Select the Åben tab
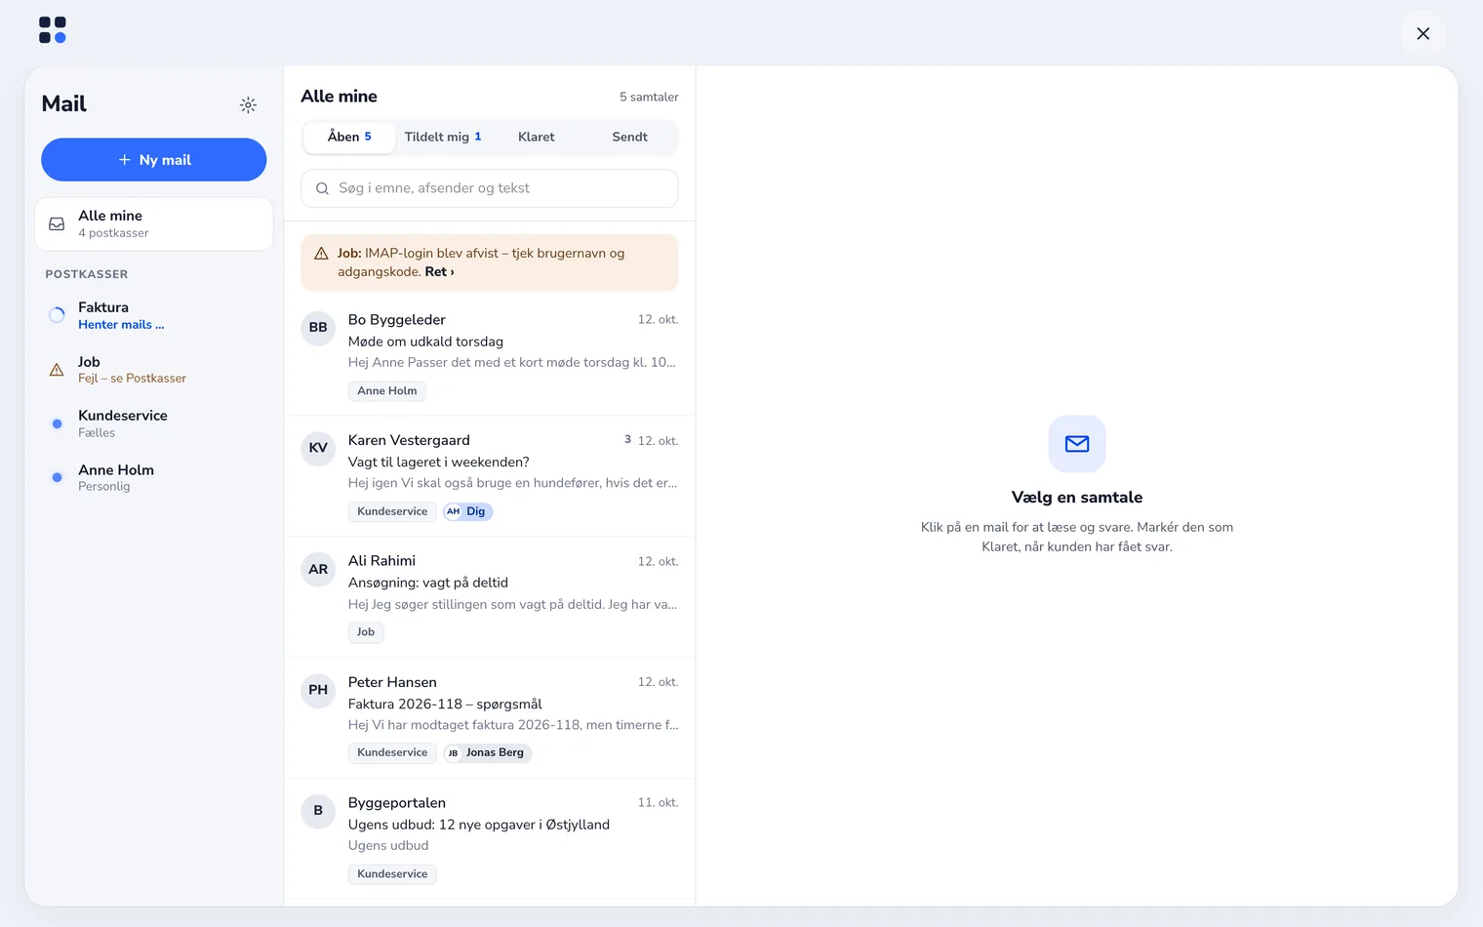The height and width of the screenshot is (927, 1483). coord(349,138)
